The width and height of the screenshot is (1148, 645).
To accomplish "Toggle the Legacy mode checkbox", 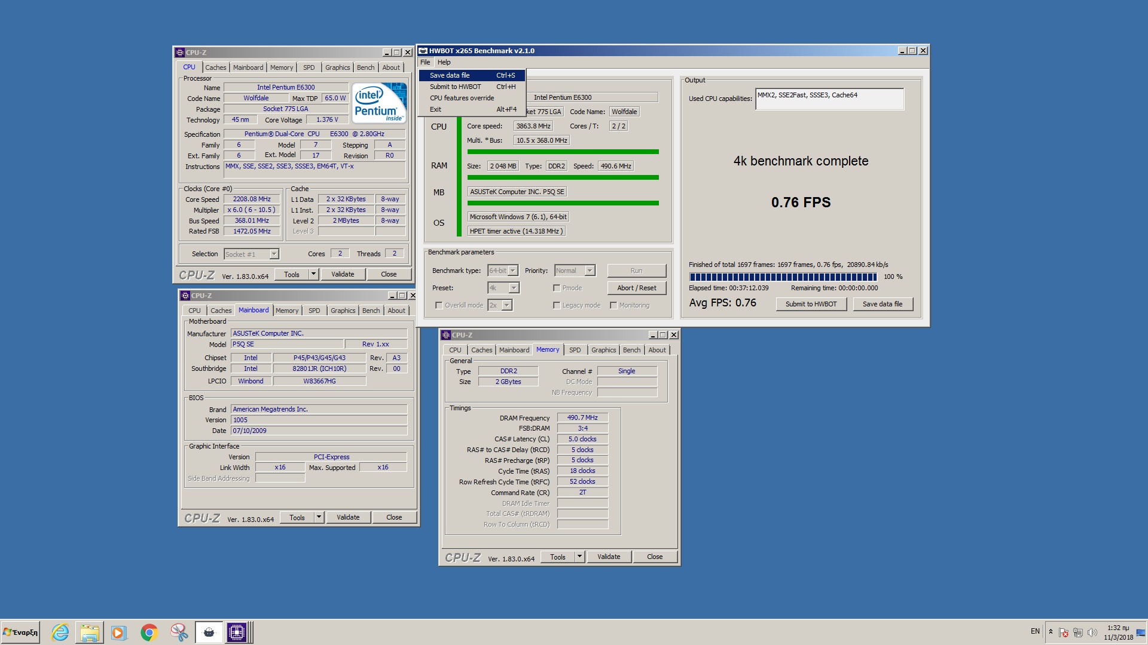I will [x=557, y=305].
